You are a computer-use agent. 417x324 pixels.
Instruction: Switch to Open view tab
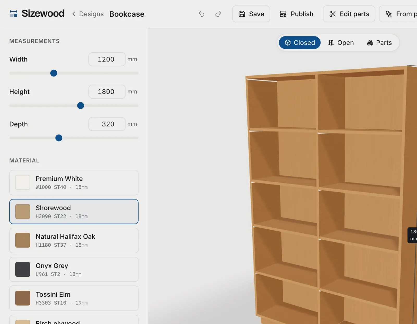point(341,43)
